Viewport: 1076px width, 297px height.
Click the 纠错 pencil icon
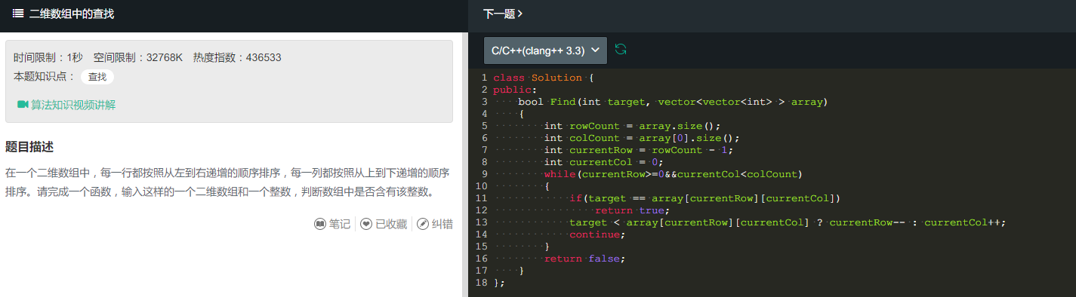tap(423, 224)
